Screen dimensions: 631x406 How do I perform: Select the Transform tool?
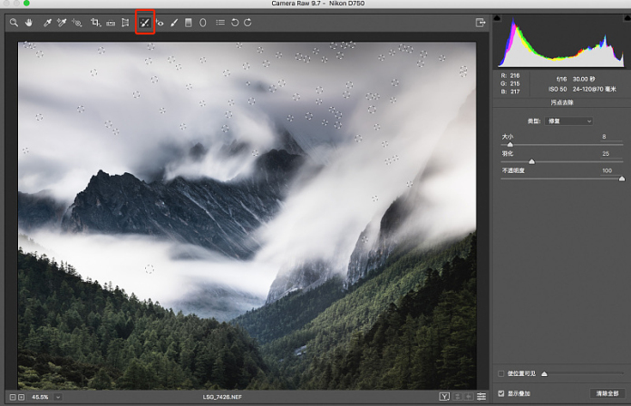[125, 23]
